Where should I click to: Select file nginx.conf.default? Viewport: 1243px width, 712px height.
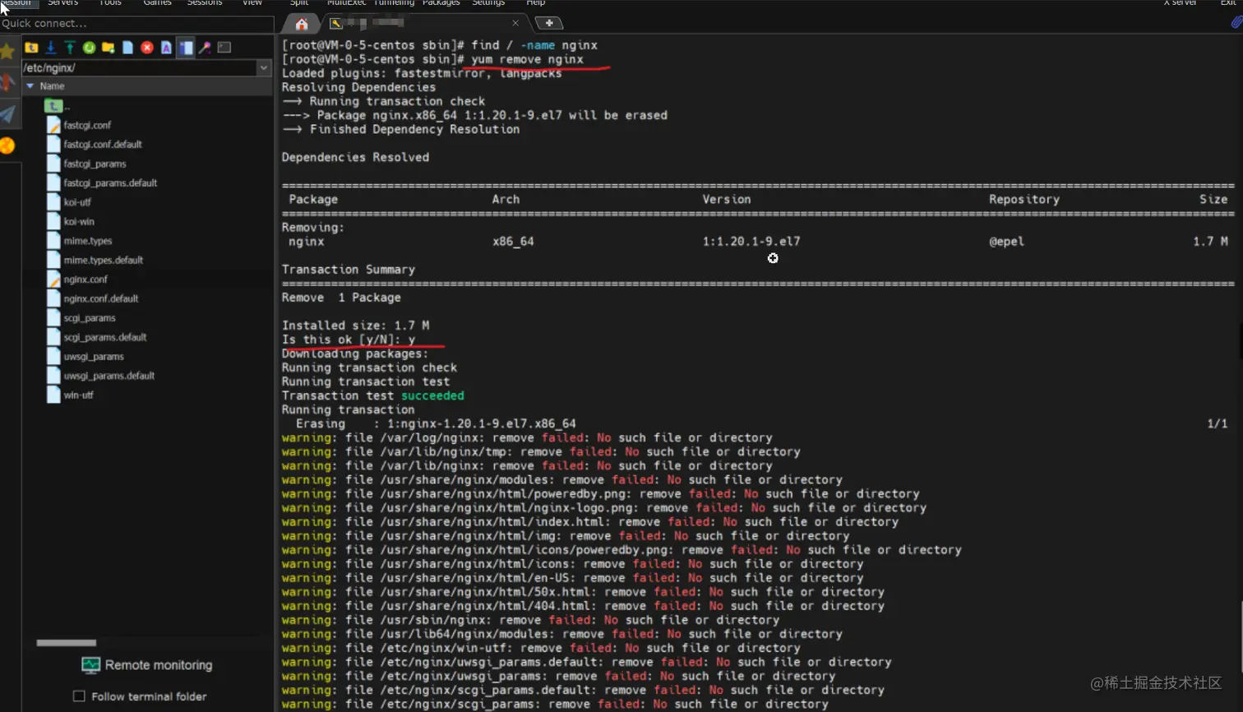pyautogui.click(x=101, y=299)
